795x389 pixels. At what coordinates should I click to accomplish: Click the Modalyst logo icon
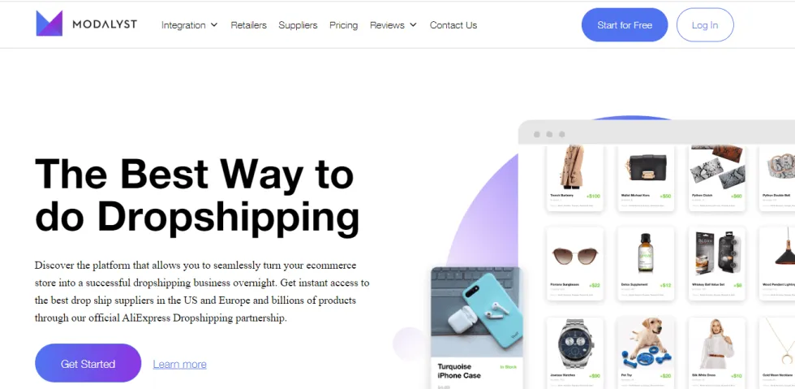[x=49, y=24]
